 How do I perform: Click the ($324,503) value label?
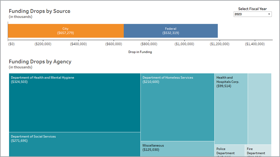tap(19, 82)
